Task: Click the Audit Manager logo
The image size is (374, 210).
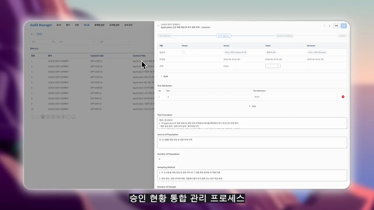Action: coord(41,25)
